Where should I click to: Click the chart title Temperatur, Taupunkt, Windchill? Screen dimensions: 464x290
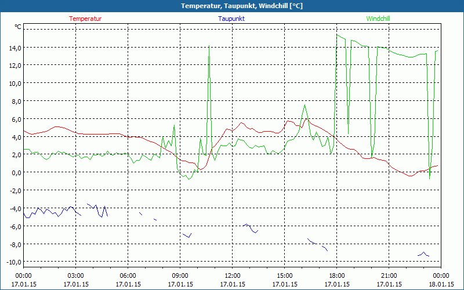(x=242, y=6)
